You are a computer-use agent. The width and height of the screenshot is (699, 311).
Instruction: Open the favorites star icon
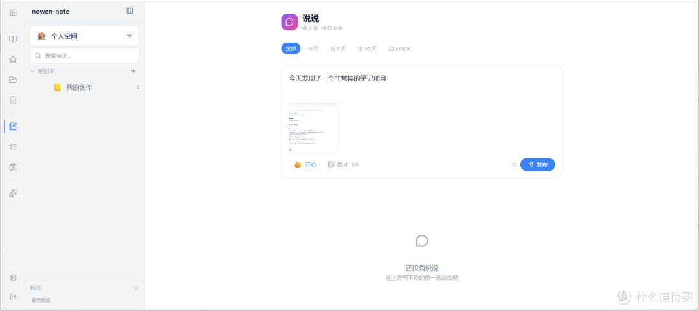pos(14,59)
